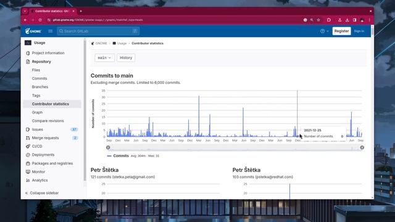Reload the page with refresh icon
The image size is (395, 222).
click(x=40, y=20)
